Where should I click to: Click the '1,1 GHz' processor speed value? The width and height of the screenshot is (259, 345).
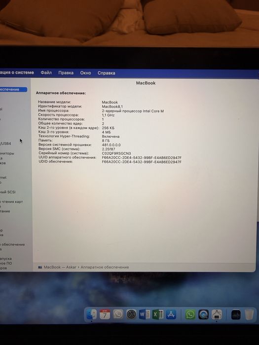click(x=108, y=115)
